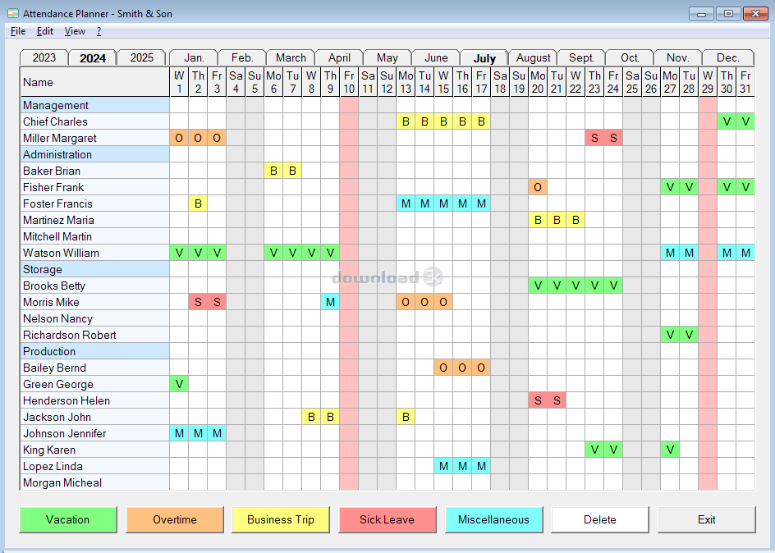Open the question mark help menu
This screenshot has height=553, width=775.
coord(99,31)
